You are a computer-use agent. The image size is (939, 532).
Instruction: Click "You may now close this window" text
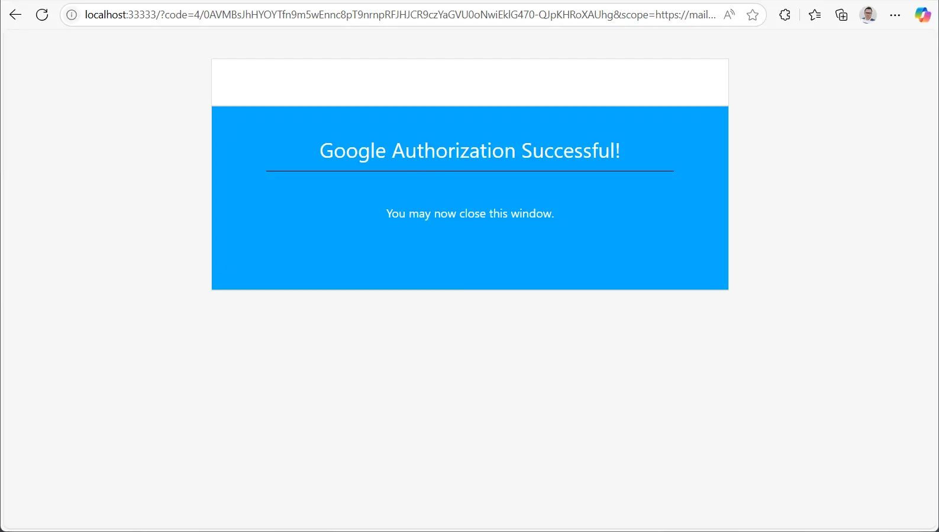tap(470, 213)
